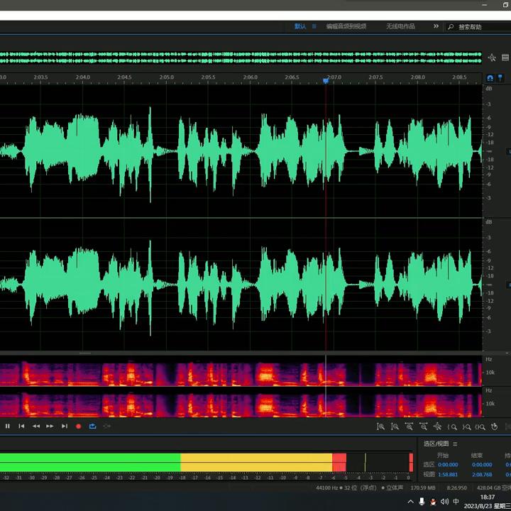The width and height of the screenshot is (511, 511).
Task: Click the Rewind transport button
Action: tap(35, 426)
